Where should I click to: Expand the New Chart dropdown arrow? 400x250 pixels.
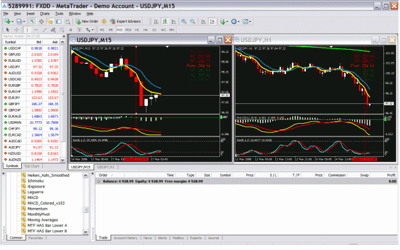13,22
